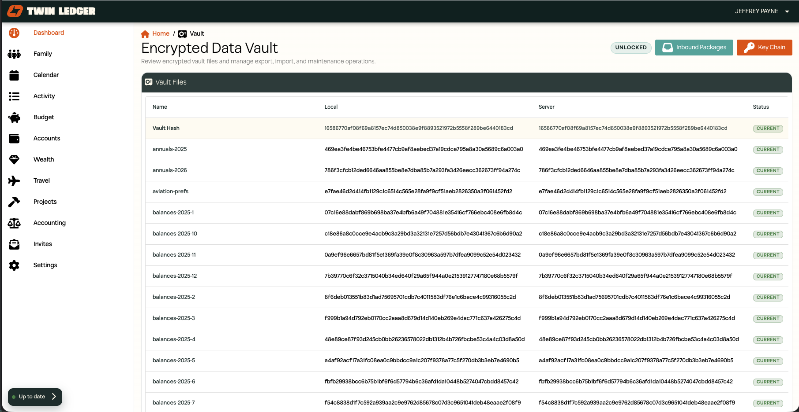Image resolution: width=799 pixels, height=412 pixels.
Task: Open the Calendar menu item
Action: [x=46, y=75]
